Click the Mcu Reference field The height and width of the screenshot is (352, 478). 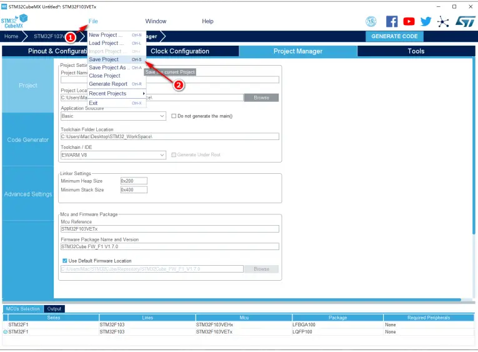(170, 229)
